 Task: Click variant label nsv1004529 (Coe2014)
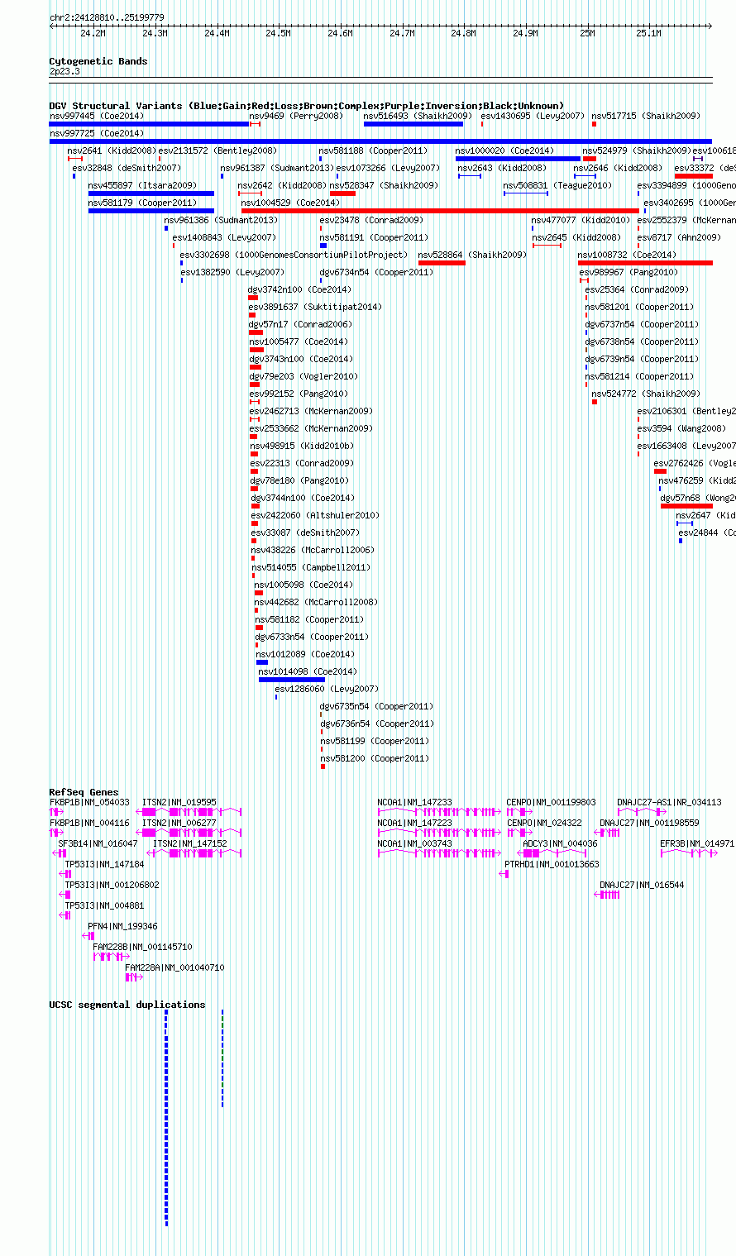point(290,203)
